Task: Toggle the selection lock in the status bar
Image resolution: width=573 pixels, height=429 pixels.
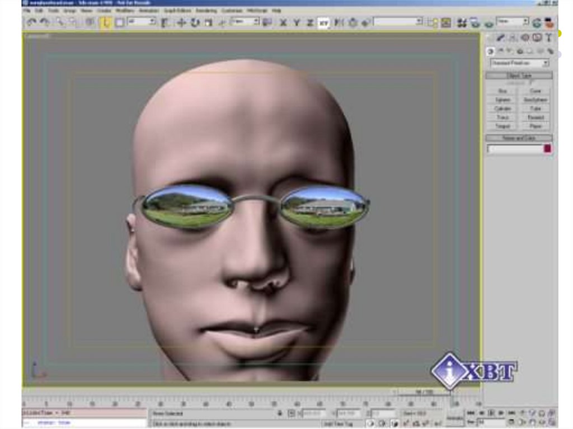Action: click(x=280, y=413)
